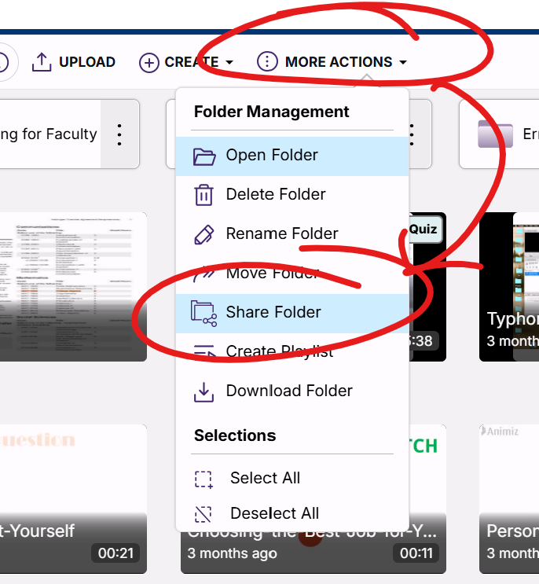Viewport: 539px width, 584px height.
Task: Click the Open Folder icon
Action: (204, 156)
